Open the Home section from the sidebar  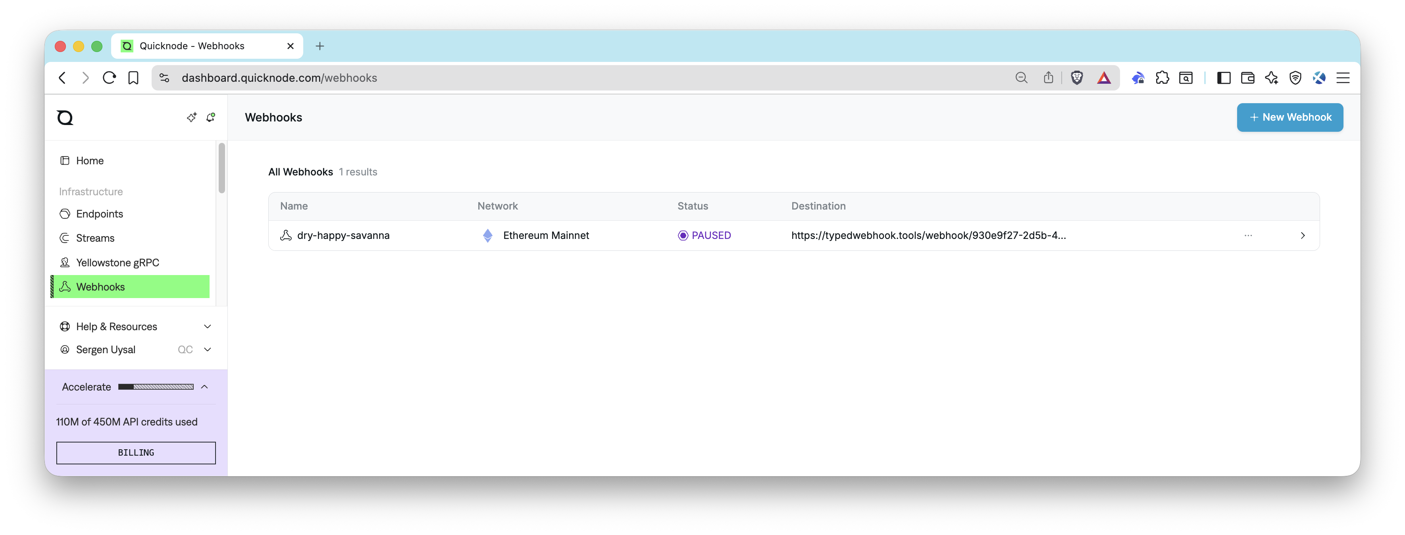(x=89, y=160)
